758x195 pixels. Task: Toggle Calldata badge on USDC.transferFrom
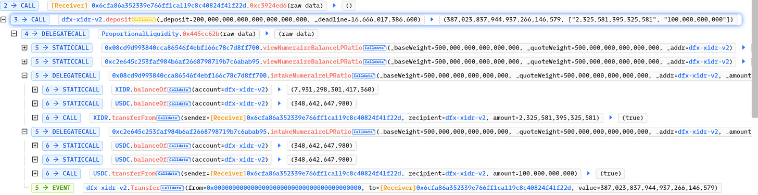pos(168,173)
